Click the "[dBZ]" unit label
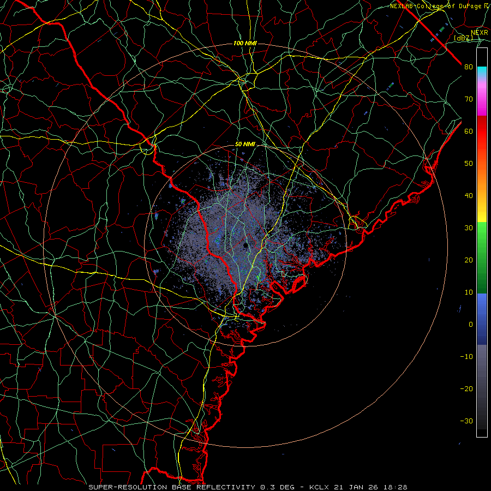The height and width of the screenshot is (491, 491). pos(463,38)
